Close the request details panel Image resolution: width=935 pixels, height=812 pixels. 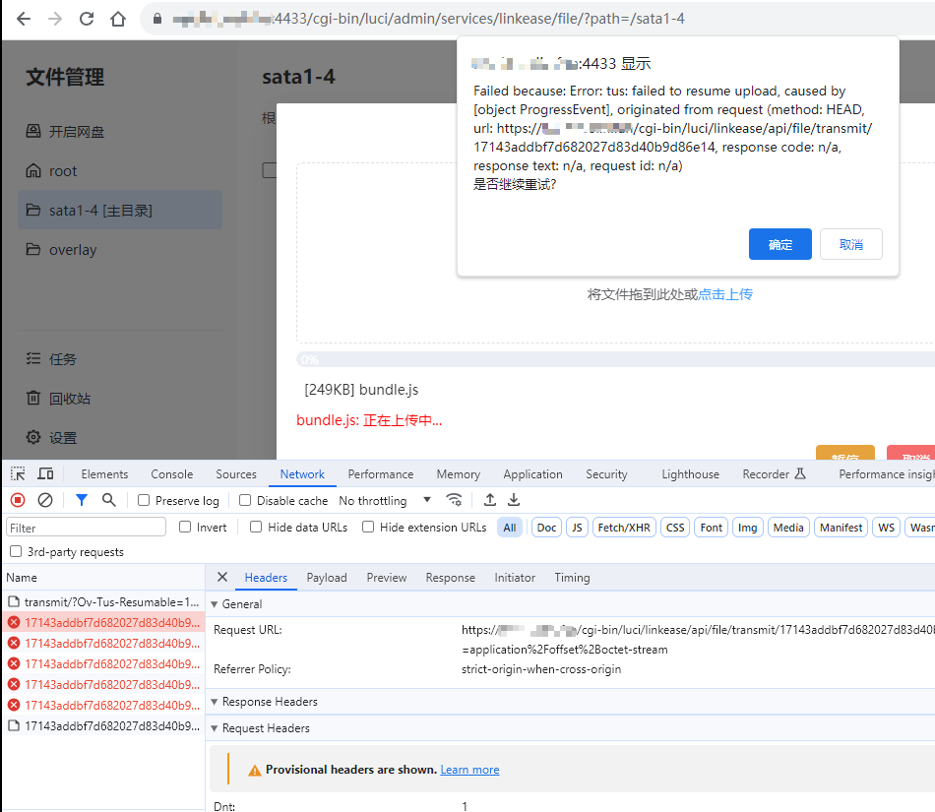coord(222,578)
